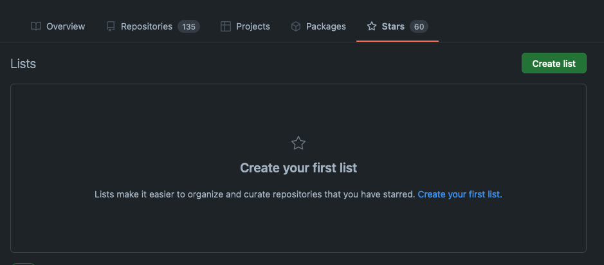Select the Stars tab label

coord(393,26)
